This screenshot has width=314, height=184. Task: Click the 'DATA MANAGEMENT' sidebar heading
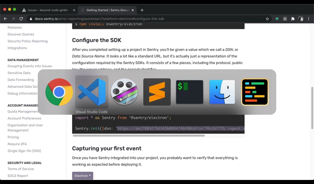(x=23, y=60)
